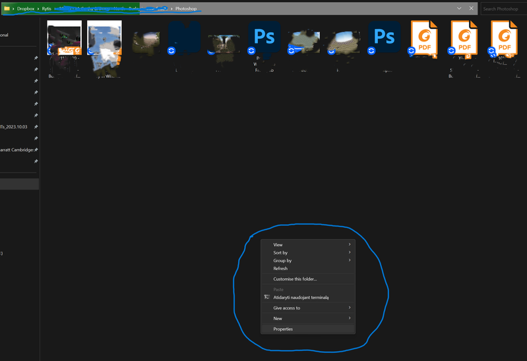Viewport: 527px width, 361px height.
Task: Click the Search Photoshop input field
Action: 504,9
